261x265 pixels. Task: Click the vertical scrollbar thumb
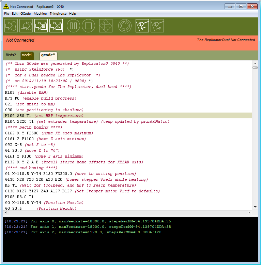[x=255, y=68]
